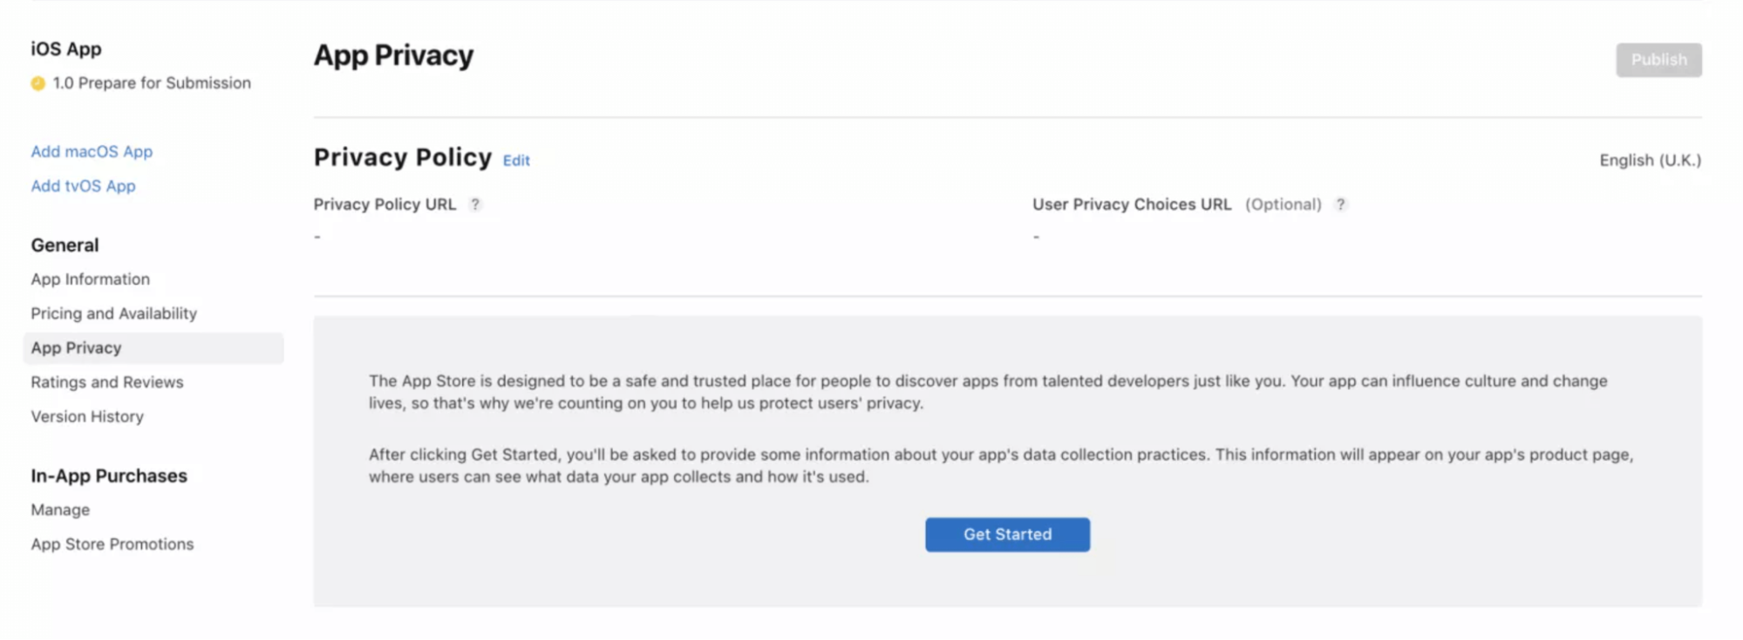The image size is (1743, 640).
Task: Go to Pricing and Availability
Action: pos(114,313)
